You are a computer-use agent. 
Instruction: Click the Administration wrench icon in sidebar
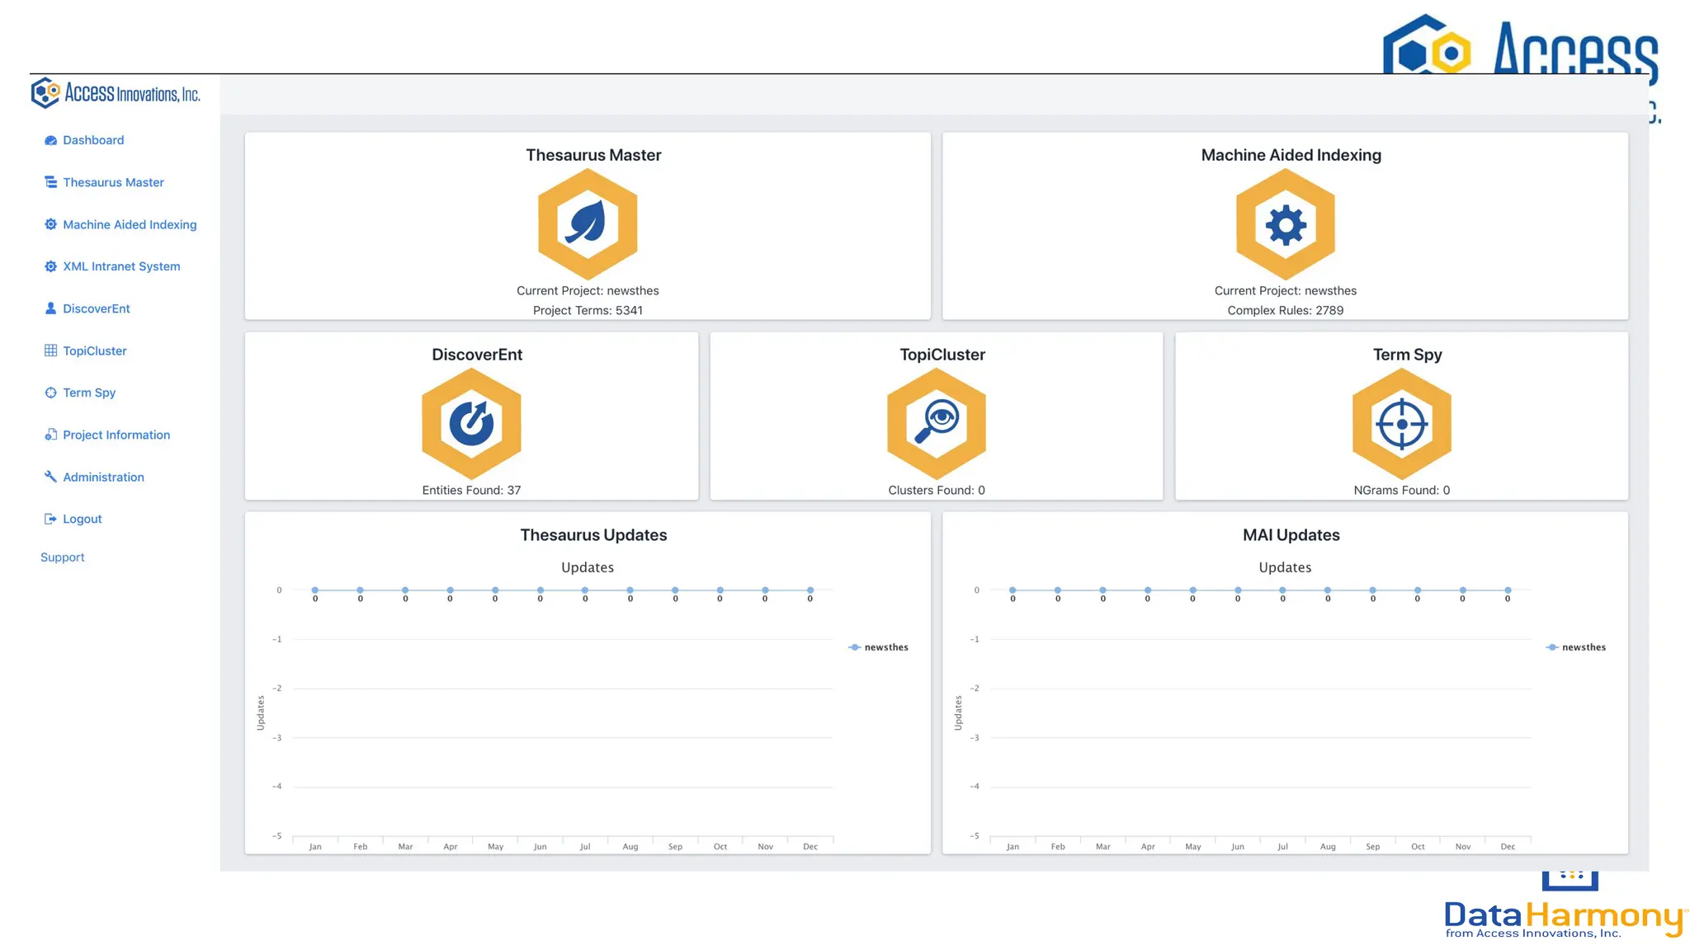coord(50,477)
